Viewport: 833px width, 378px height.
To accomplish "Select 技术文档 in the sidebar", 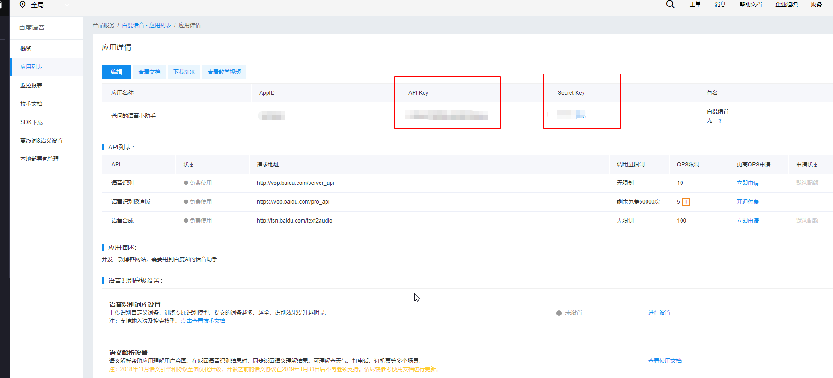I will [47, 103].
